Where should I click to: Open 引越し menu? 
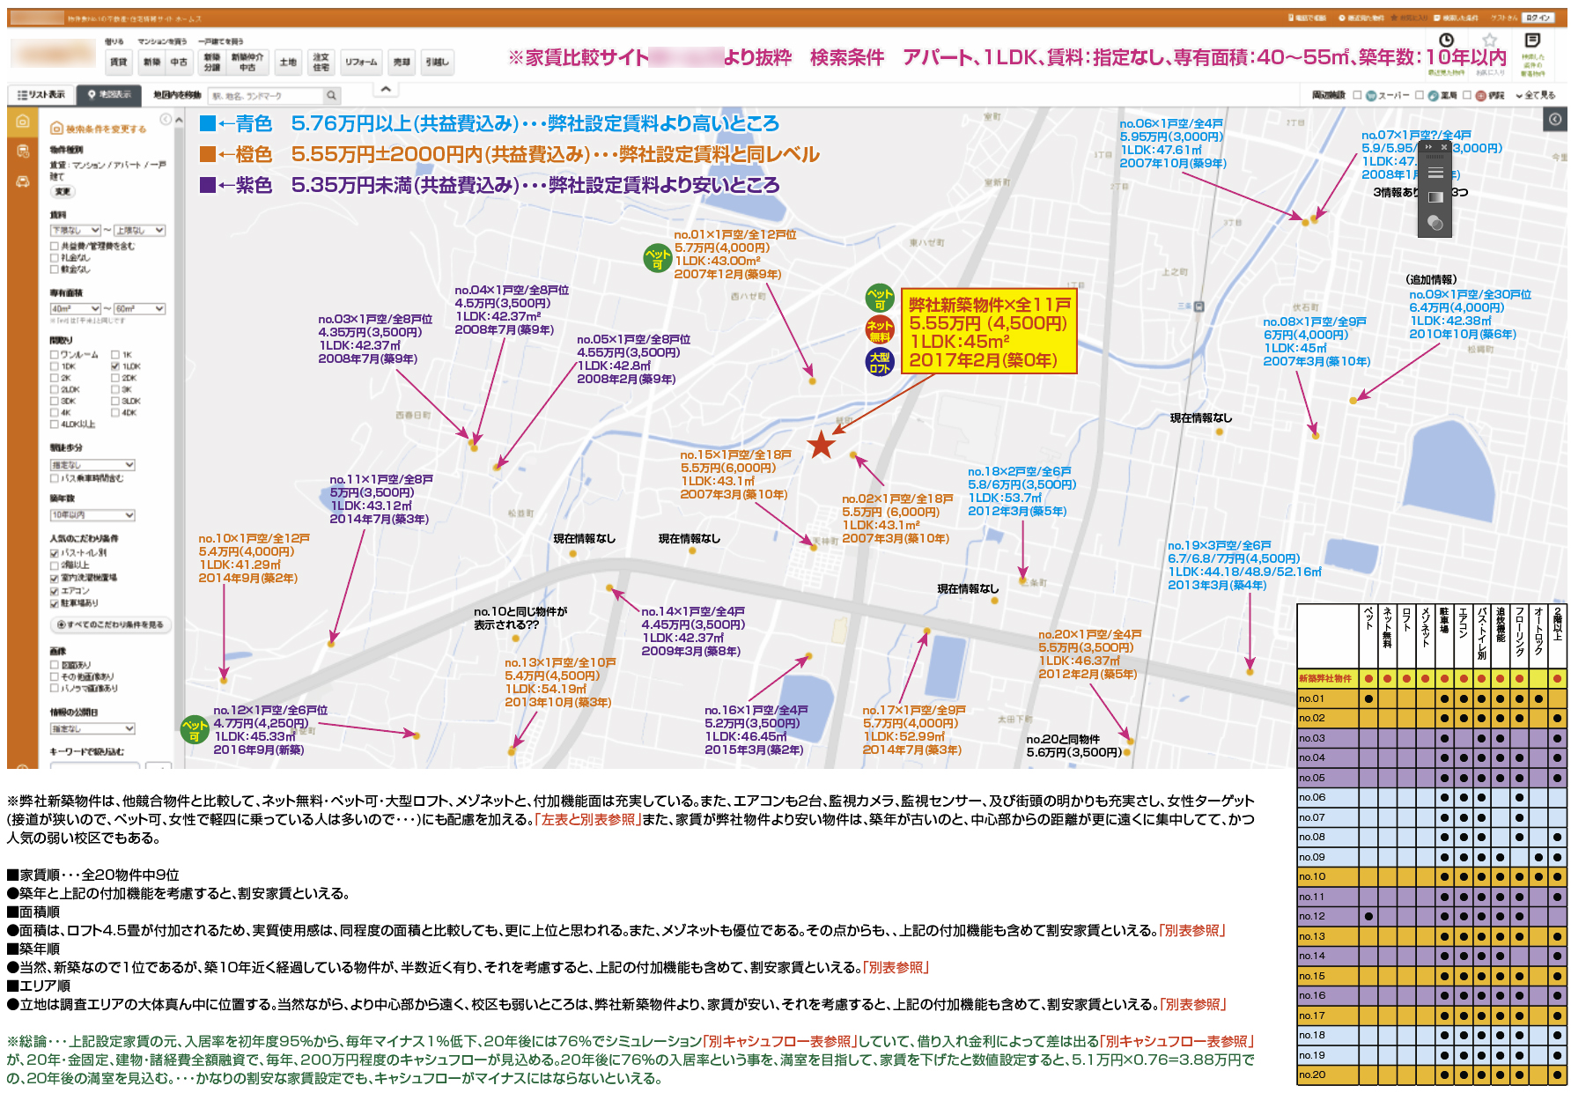point(437,62)
